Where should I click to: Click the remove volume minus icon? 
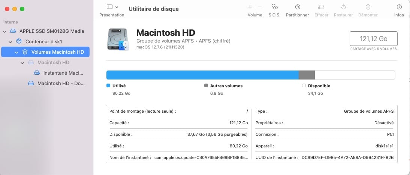(x=260, y=7)
